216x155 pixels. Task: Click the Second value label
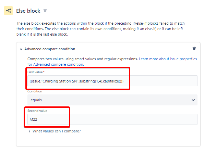[37, 111]
